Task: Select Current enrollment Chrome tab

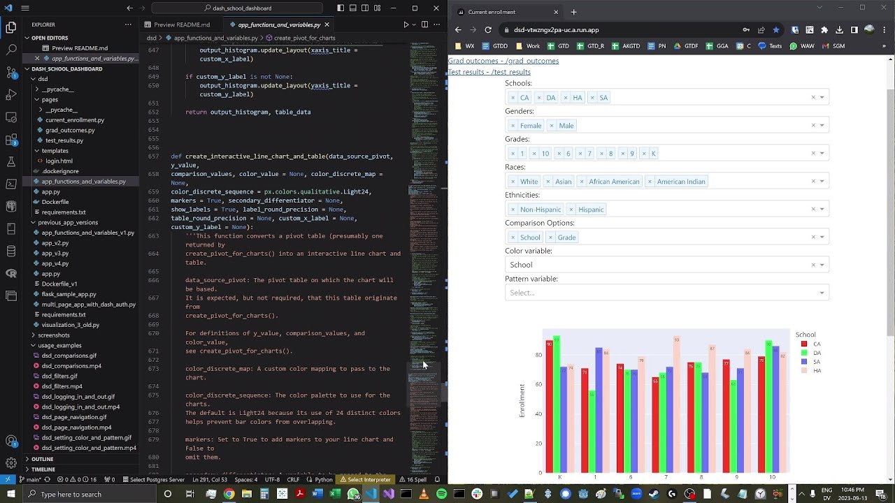Action: 507,12
